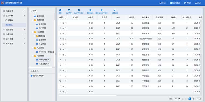This screenshot has height=102, width=205.
Task: Check the checkbox for row 1
Action: click(65, 23)
